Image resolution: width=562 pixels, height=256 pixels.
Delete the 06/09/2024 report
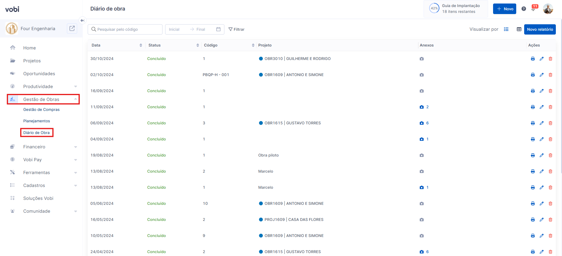pyautogui.click(x=550, y=123)
